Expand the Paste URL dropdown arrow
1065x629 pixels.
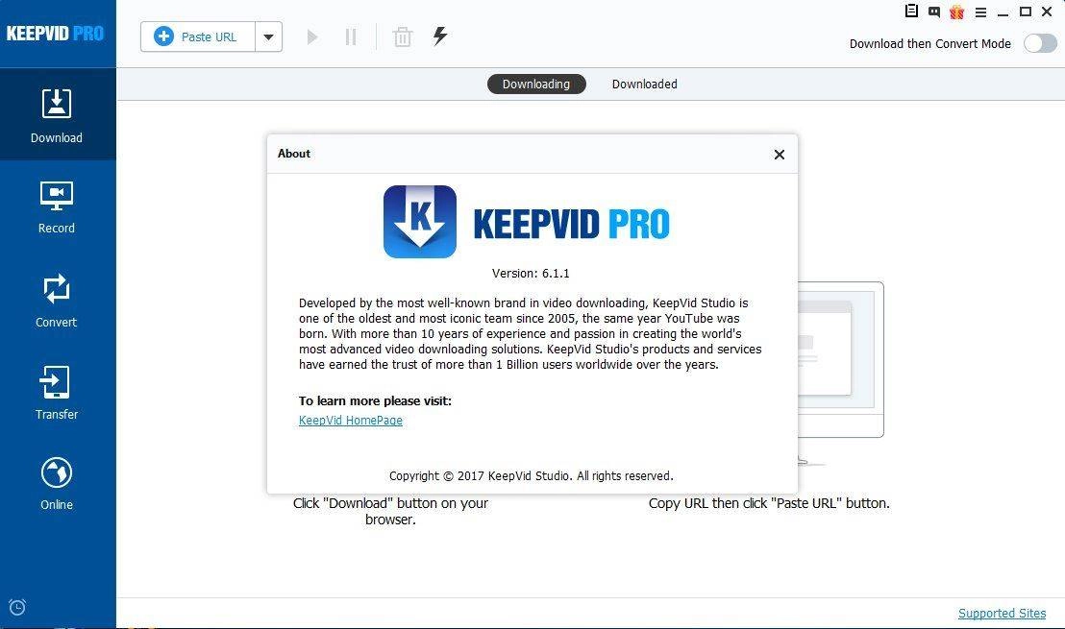click(x=269, y=36)
